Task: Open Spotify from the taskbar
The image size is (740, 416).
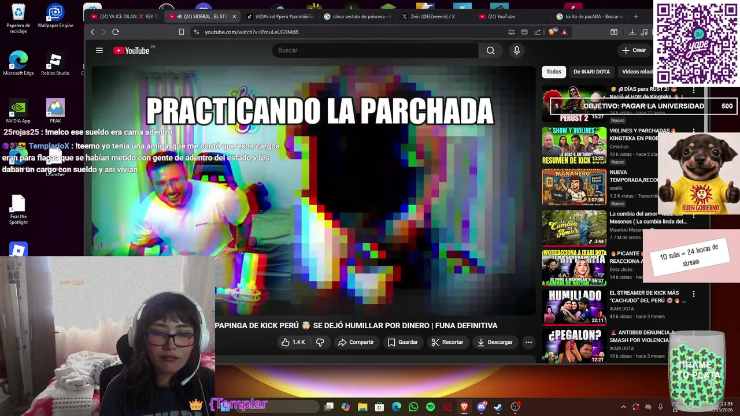Action: [x=430, y=407]
